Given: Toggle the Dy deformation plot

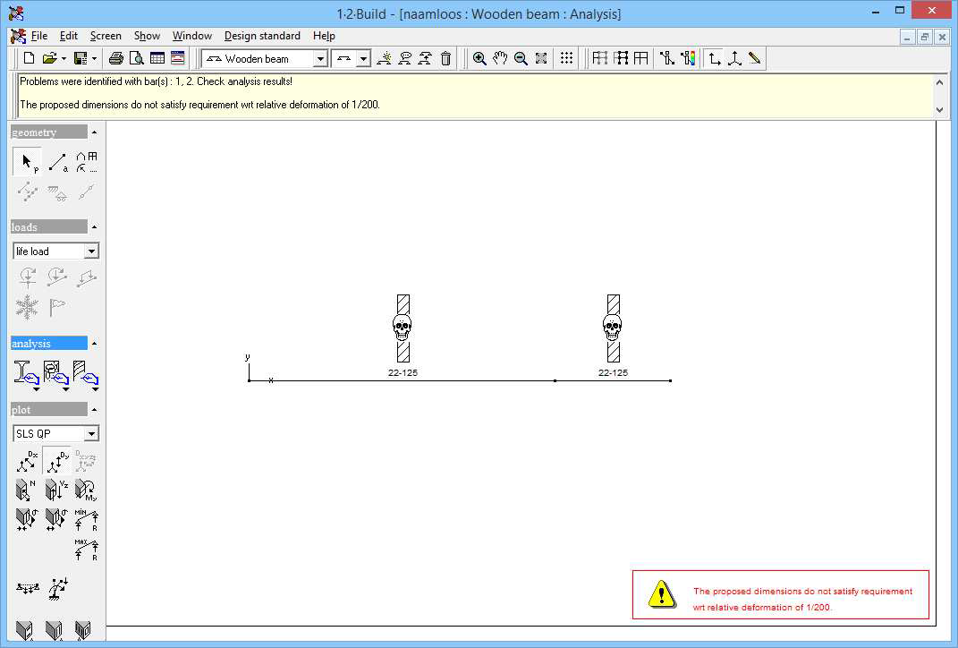Looking at the screenshot, I should (57, 461).
